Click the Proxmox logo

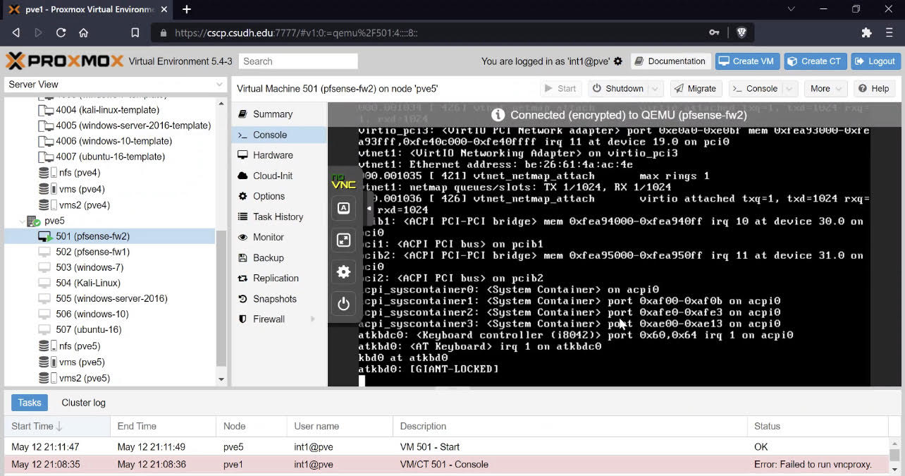pos(65,61)
